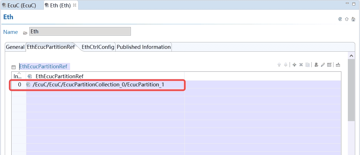Switch to the General tab
The width and height of the screenshot is (360, 155).
15,47
